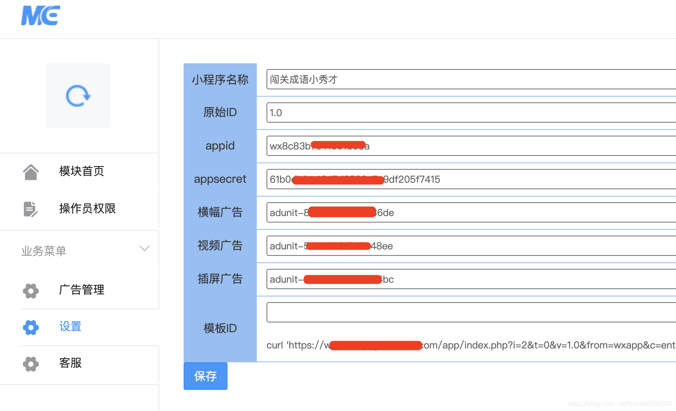Click the refresh circular arrow icon
676x411 pixels.
click(78, 96)
